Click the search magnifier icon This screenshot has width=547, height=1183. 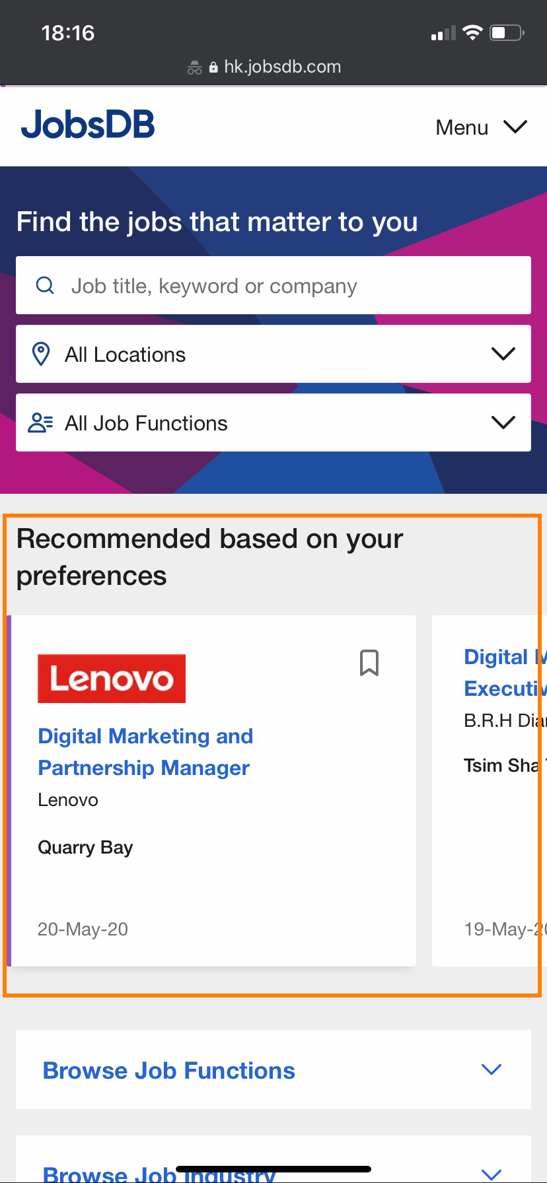click(x=45, y=285)
